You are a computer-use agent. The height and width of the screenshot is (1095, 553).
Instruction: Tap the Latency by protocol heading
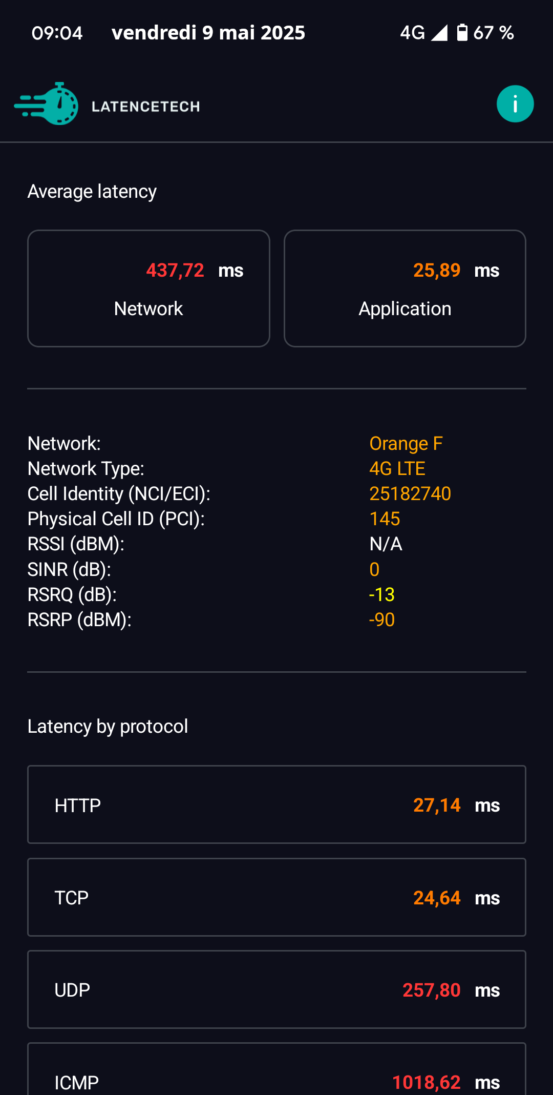pyautogui.click(x=108, y=727)
